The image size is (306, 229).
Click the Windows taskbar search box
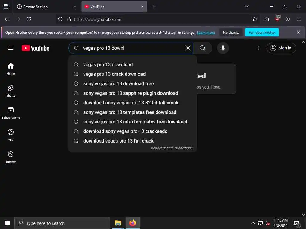click(62, 223)
